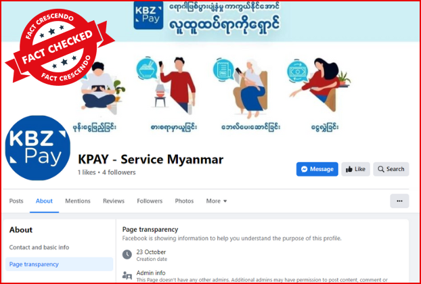Image resolution: width=421 pixels, height=284 pixels.
Task: Click the Admin info people icon
Action: pos(127,275)
